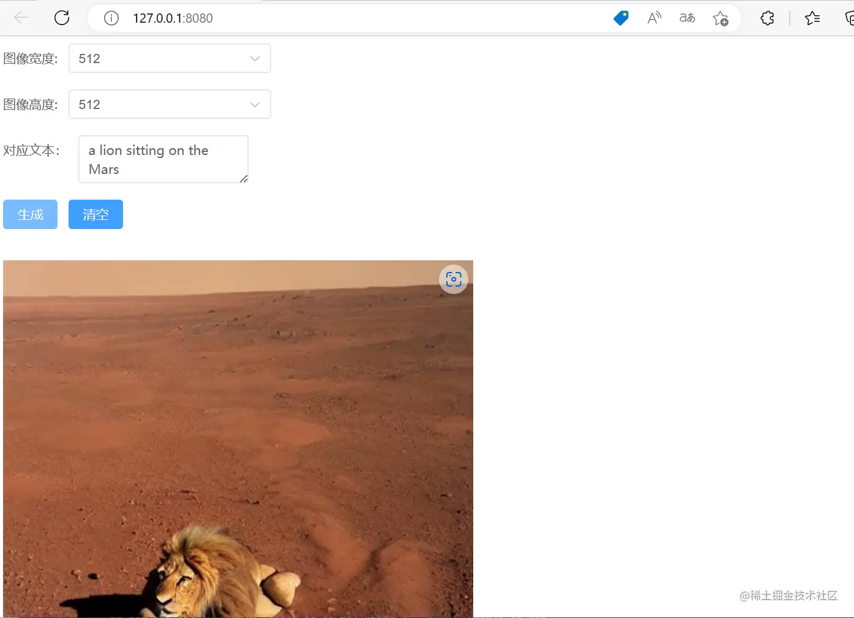The width and height of the screenshot is (854, 618).
Task: Click the 清空 clear button
Action: click(96, 214)
